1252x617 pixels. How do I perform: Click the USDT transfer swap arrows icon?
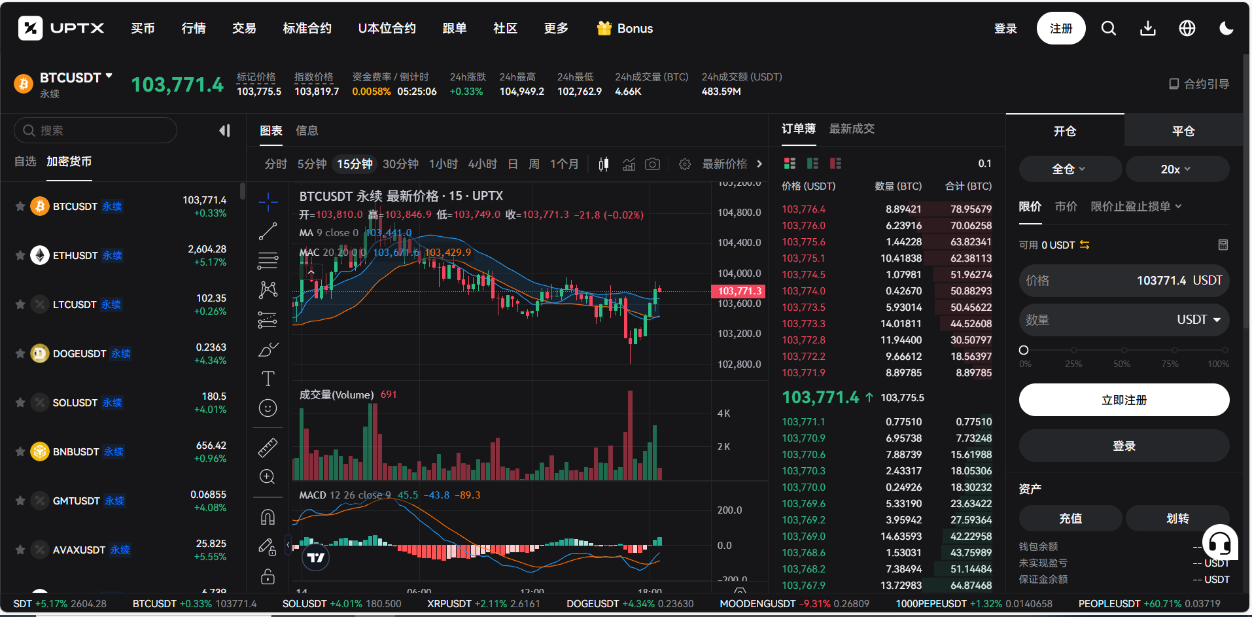point(1085,245)
